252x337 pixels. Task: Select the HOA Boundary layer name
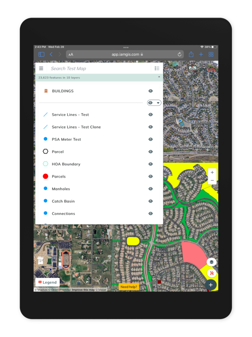point(66,164)
